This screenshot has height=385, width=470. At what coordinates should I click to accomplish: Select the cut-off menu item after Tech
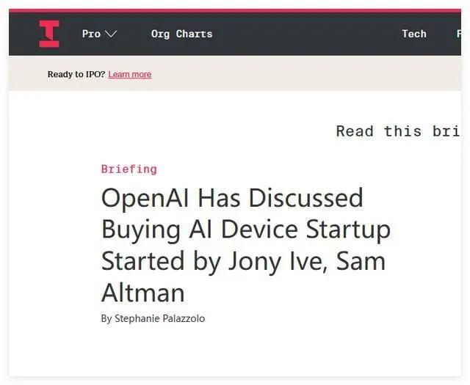(x=459, y=34)
